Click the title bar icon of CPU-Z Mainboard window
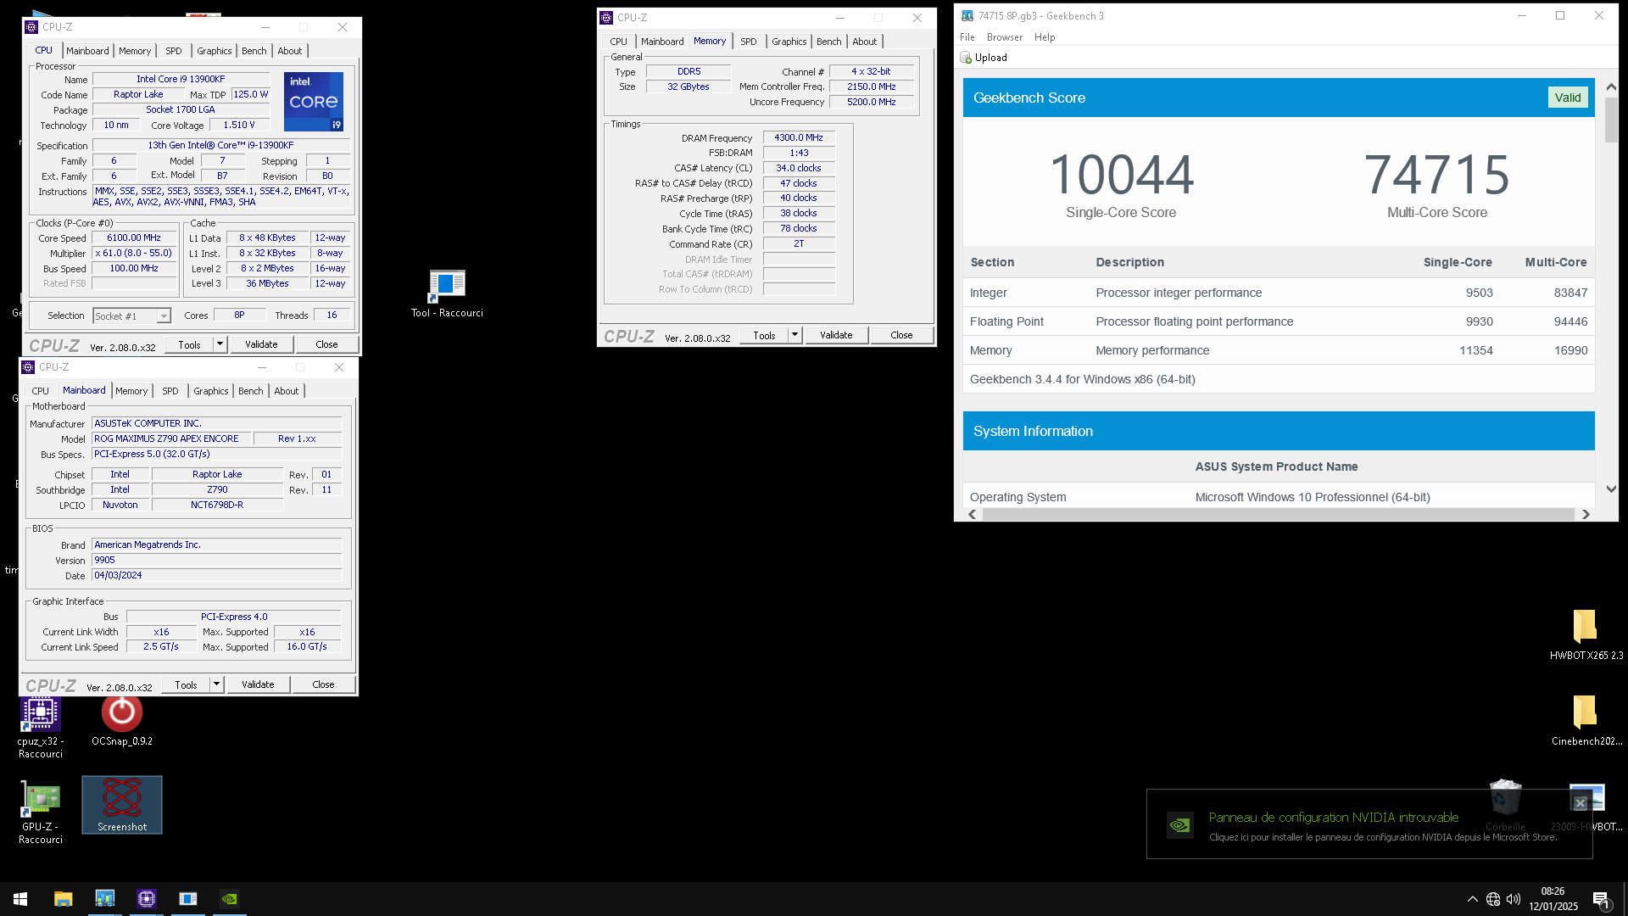This screenshot has width=1628, height=916. (28, 367)
